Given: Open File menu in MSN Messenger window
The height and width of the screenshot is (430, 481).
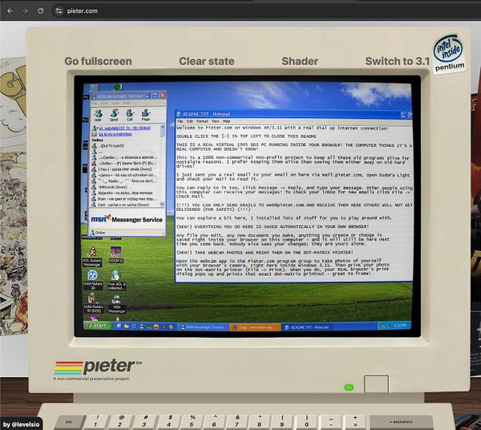Looking at the screenshot, I should pyautogui.click(x=95, y=103).
